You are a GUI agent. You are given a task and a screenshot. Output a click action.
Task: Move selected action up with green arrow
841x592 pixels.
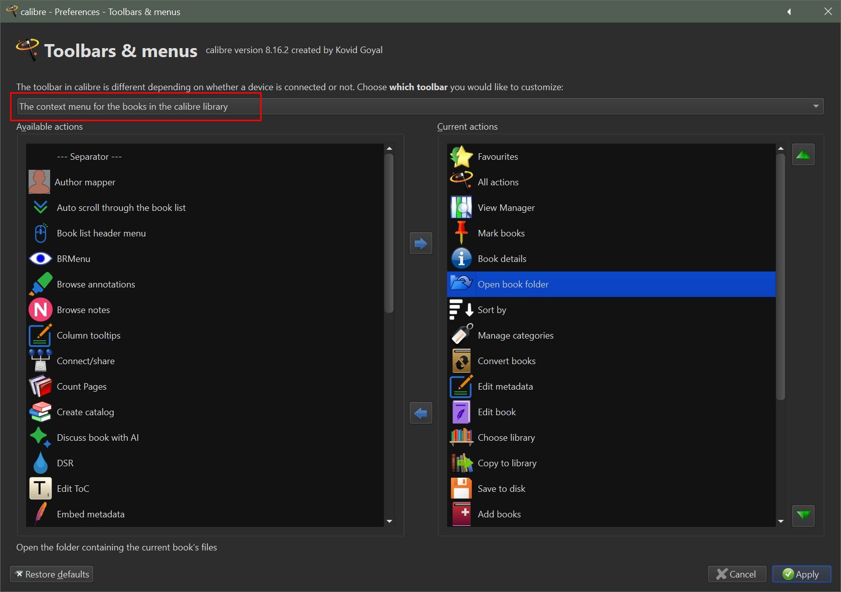coord(803,155)
